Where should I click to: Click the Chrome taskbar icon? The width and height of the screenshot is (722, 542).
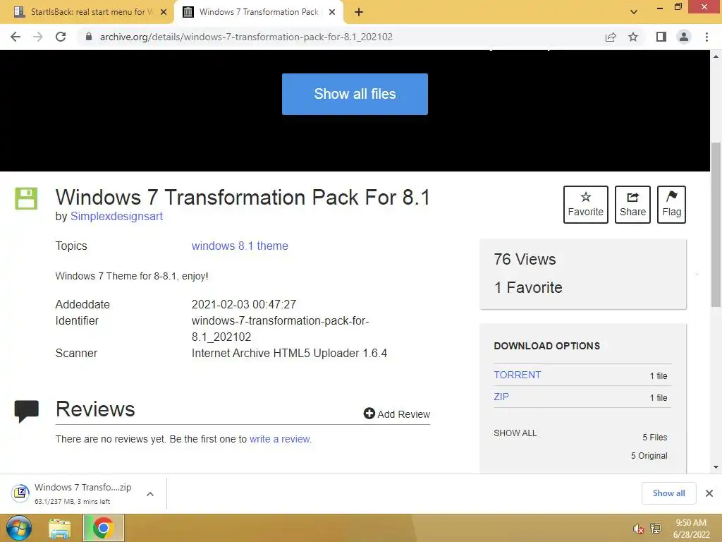click(104, 528)
